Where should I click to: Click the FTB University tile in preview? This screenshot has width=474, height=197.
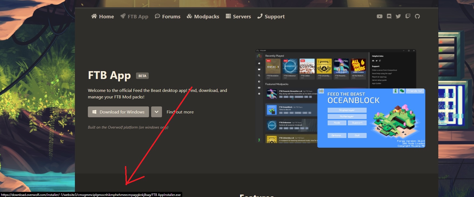324,66
